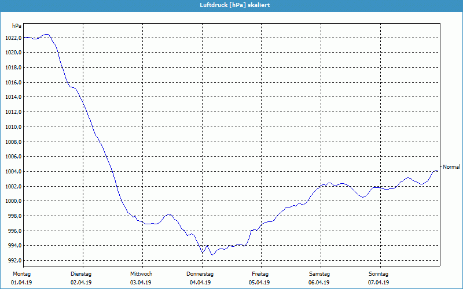Click the '01.04.19' date label
The height and width of the screenshot is (289, 463).
21,283
